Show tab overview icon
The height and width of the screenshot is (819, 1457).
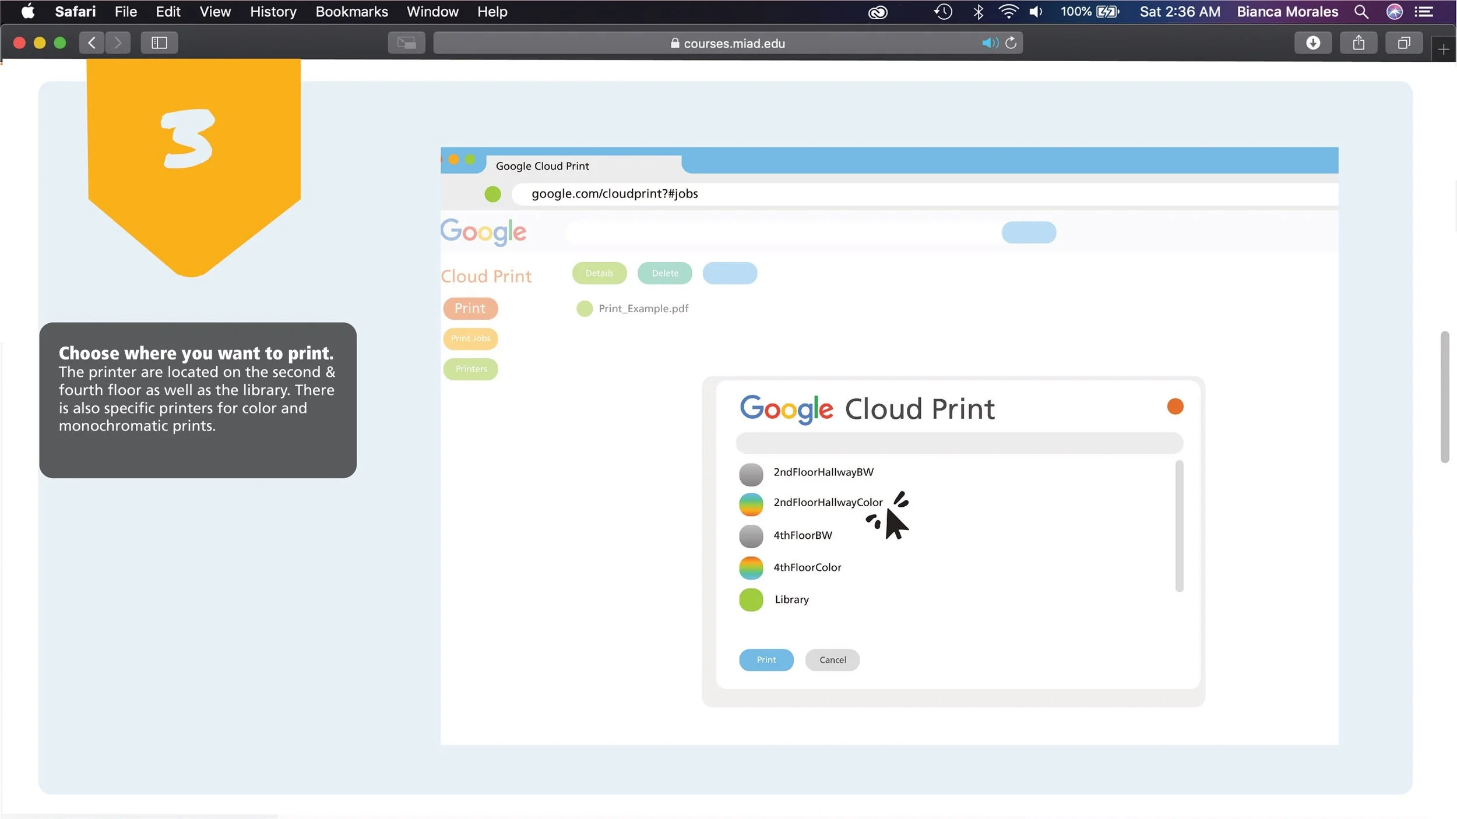[1403, 43]
